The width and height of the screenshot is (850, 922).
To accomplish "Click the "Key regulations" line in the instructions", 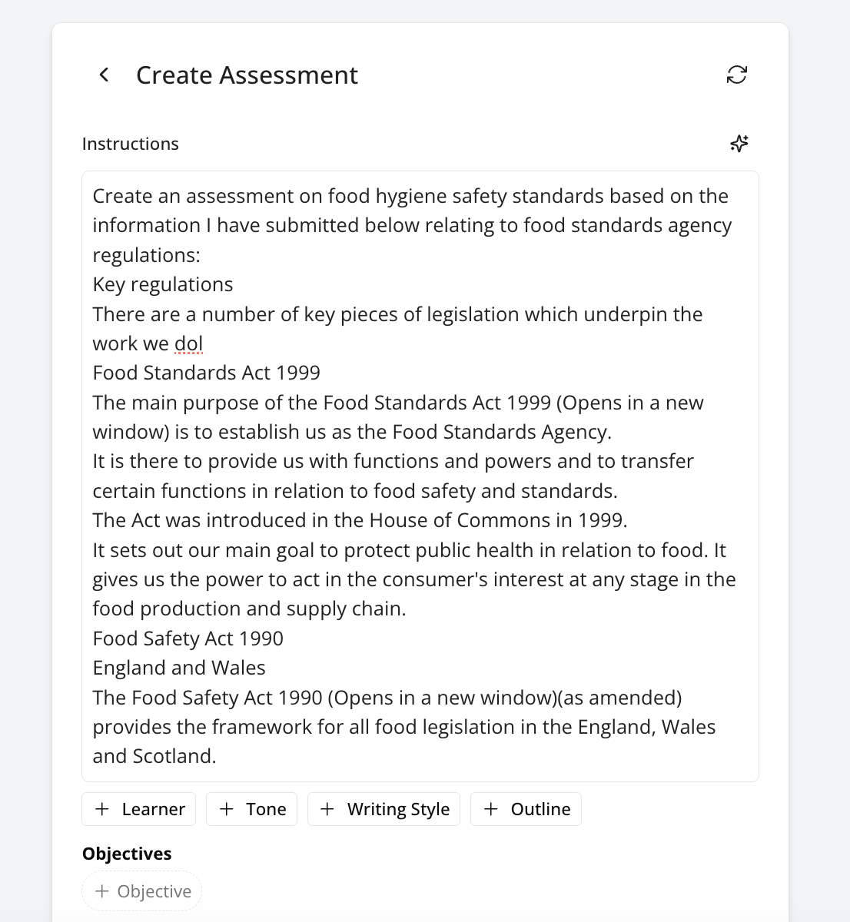I will coord(163,284).
